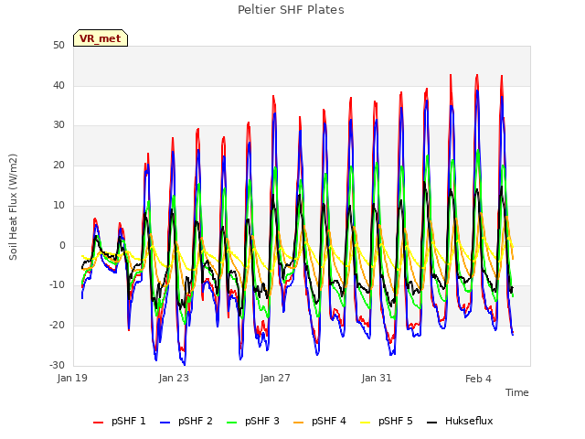Click the 40 y-axis tick label
The image size is (585, 439).
tap(58, 85)
